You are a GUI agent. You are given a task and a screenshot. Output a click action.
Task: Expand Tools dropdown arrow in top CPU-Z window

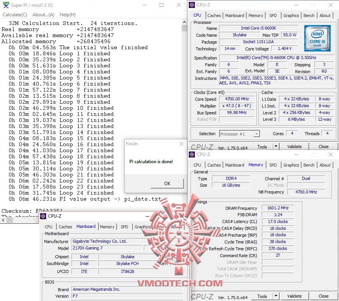pos(276,147)
